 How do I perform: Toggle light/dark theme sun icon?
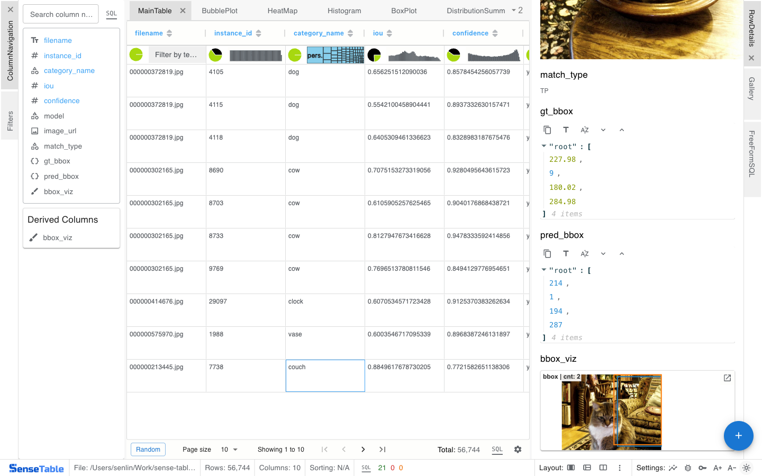(x=746, y=468)
